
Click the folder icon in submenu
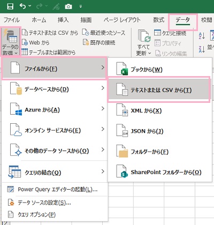coord(122,151)
